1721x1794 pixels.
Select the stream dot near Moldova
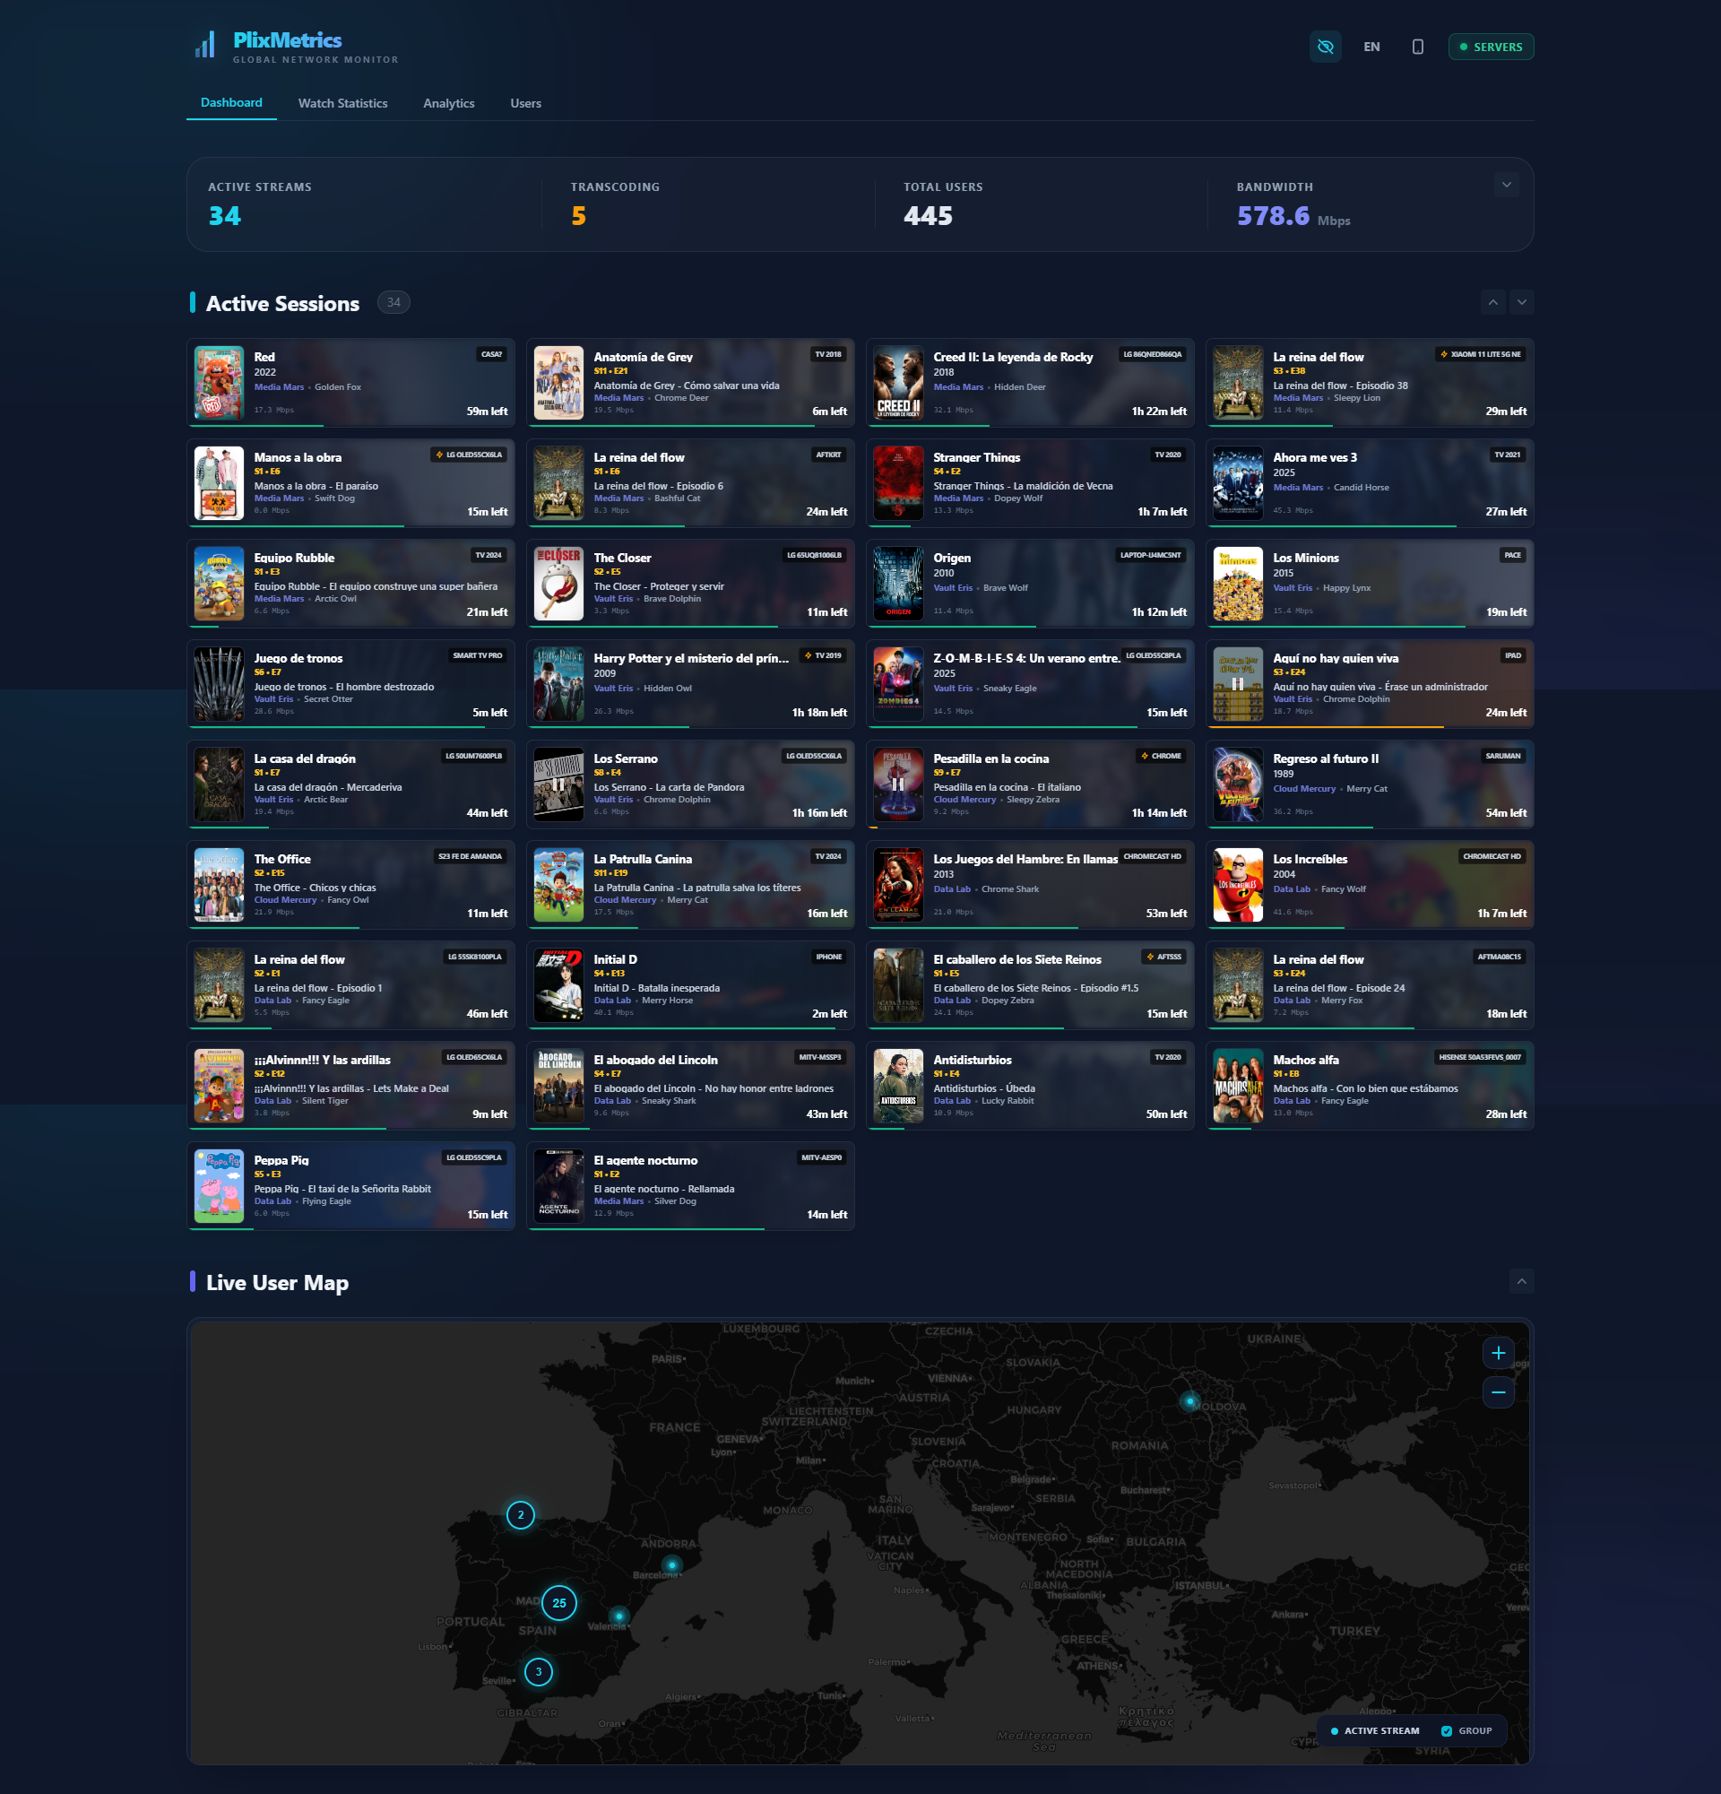point(1189,1400)
